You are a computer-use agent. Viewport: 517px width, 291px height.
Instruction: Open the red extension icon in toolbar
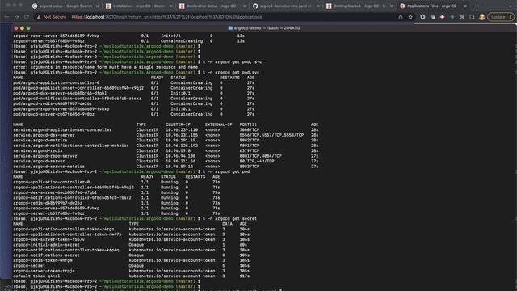coord(443,17)
